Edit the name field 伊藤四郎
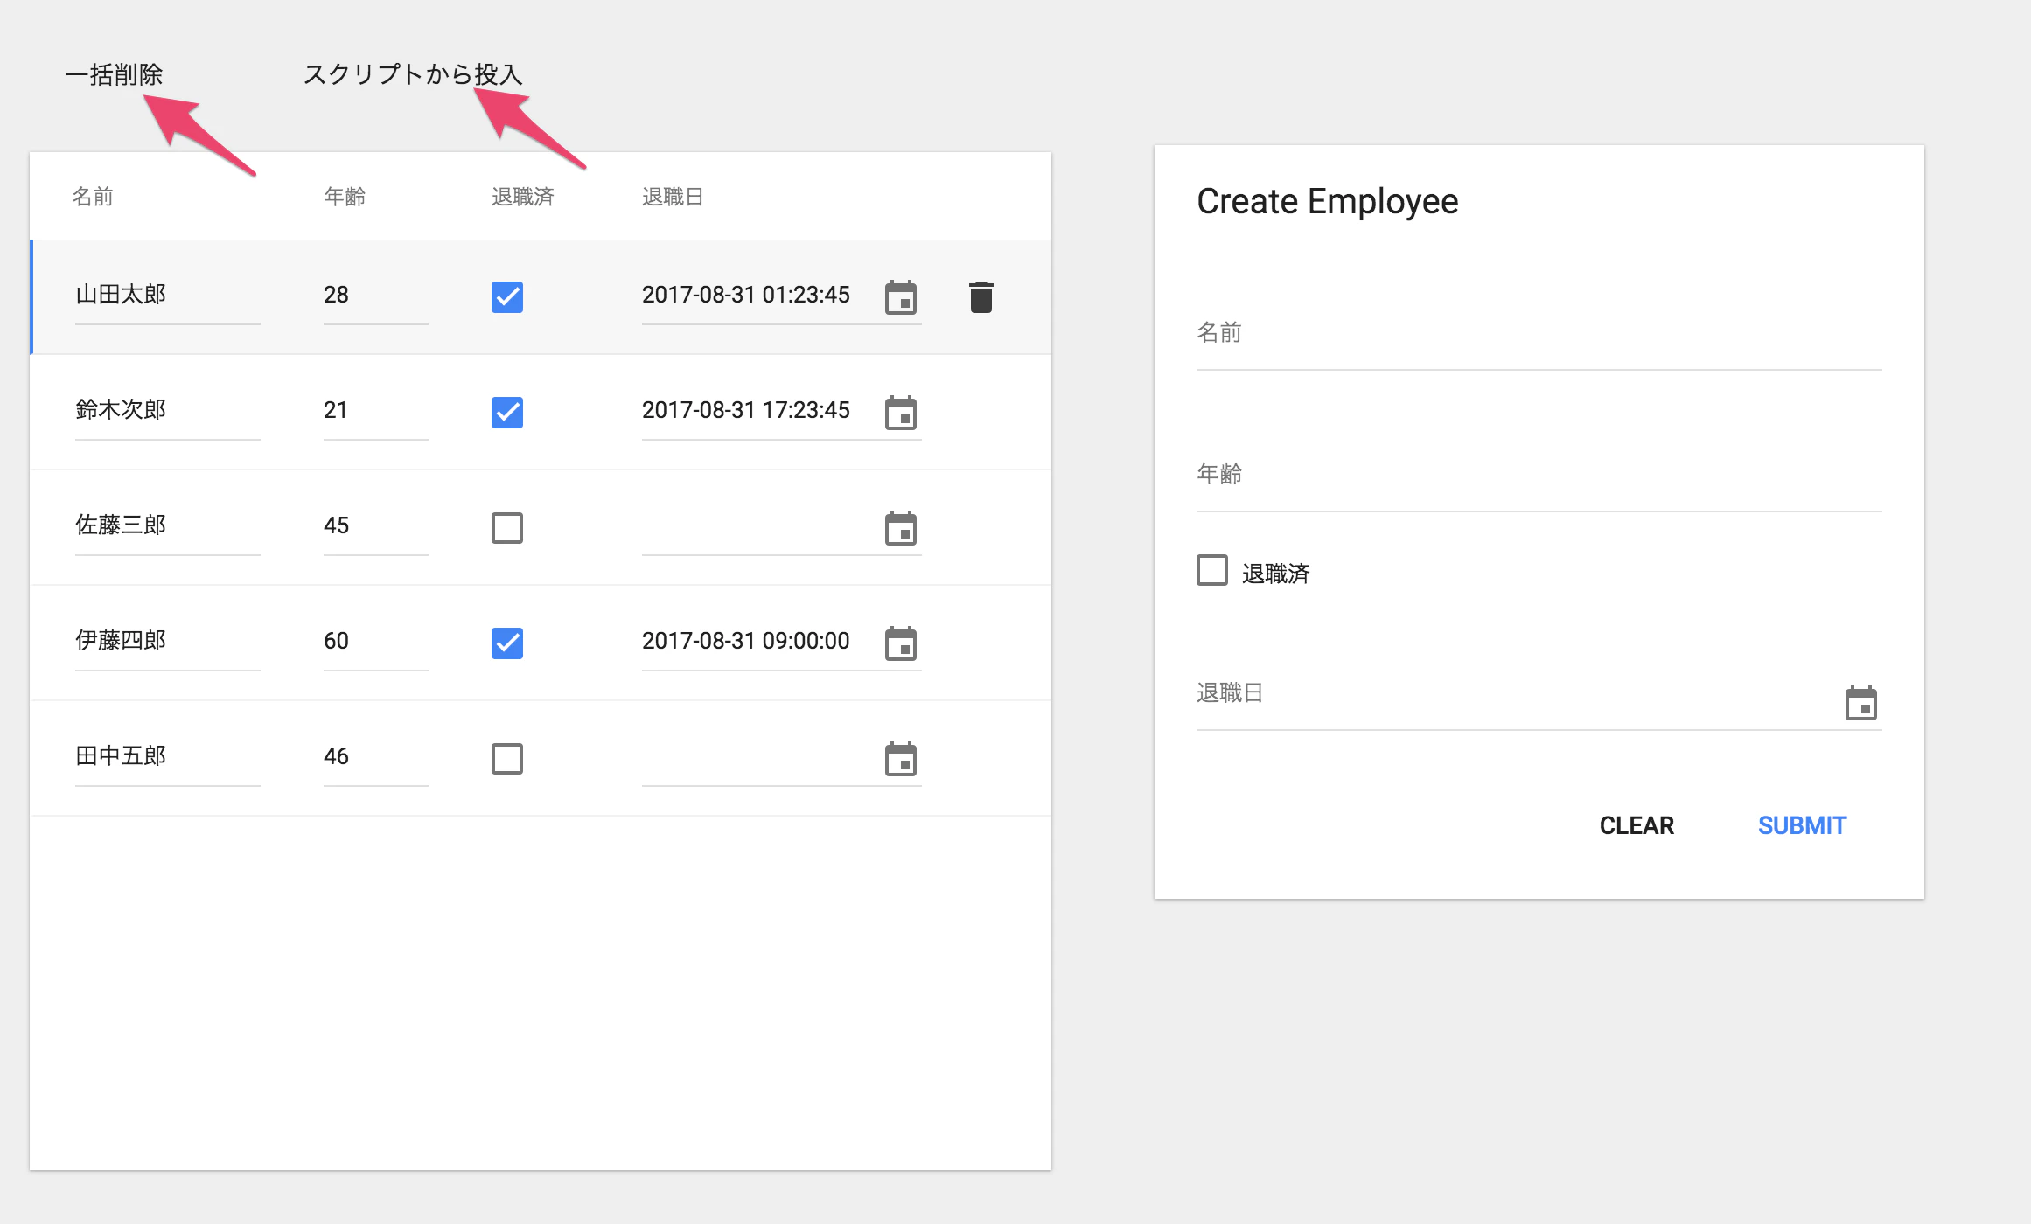This screenshot has width=2031, height=1224. [x=168, y=642]
